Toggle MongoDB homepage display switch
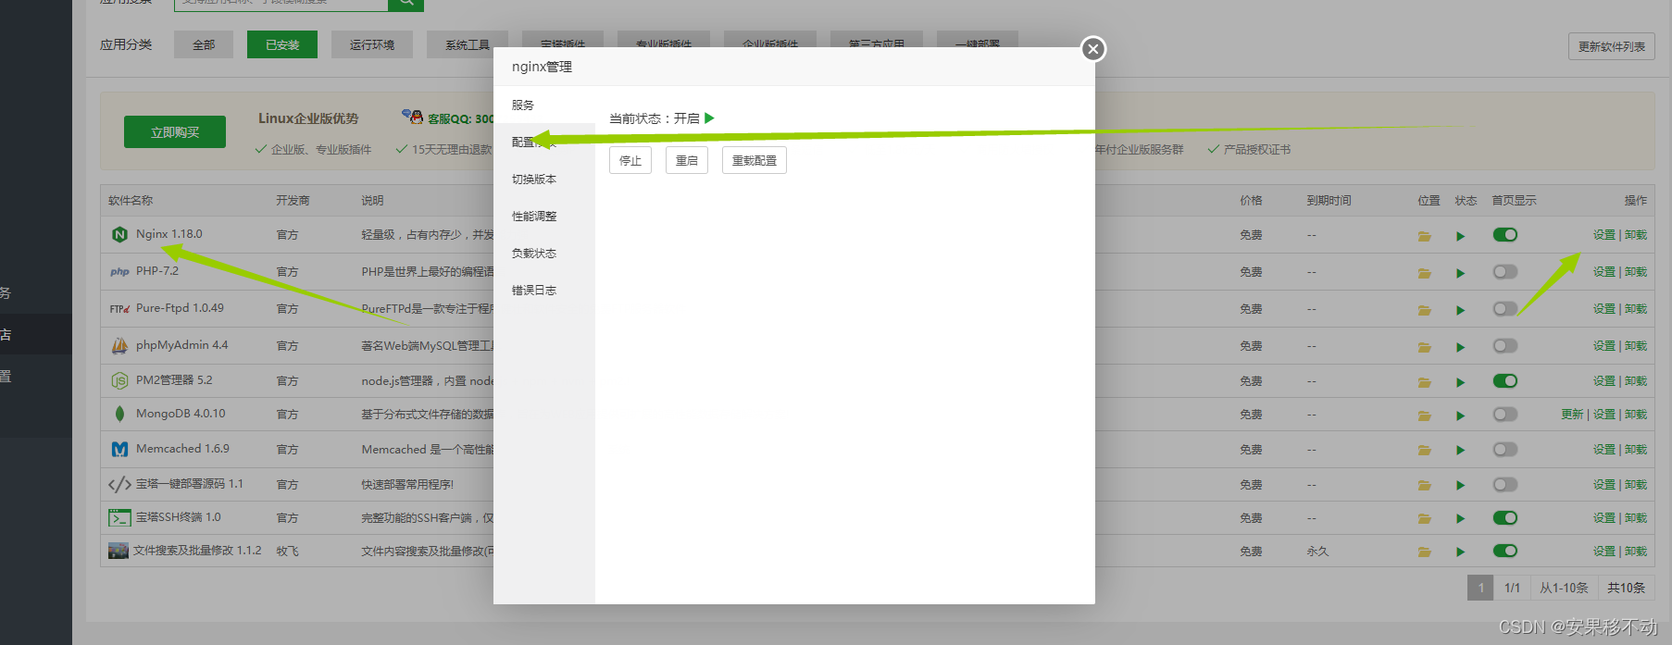 click(x=1505, y=415)
